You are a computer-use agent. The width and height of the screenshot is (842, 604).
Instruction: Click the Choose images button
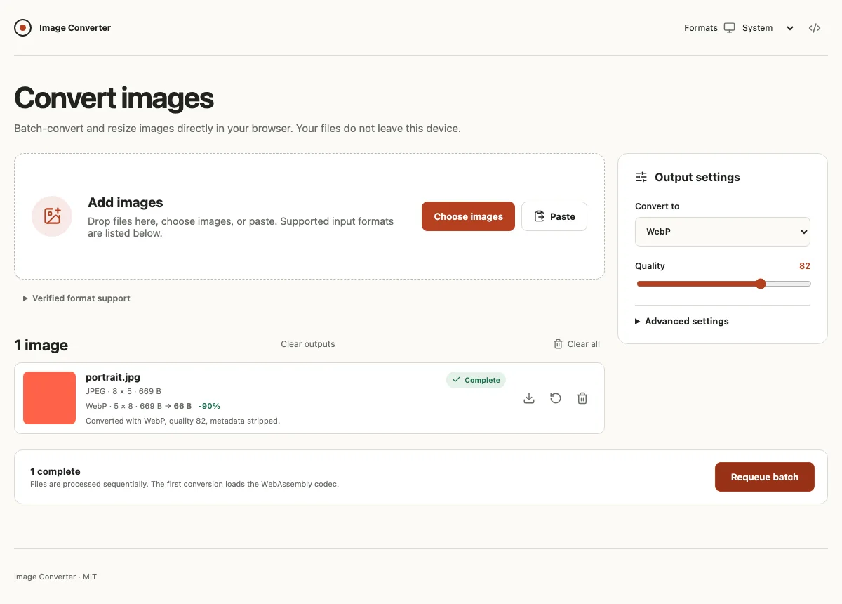pyautogui.click(x=468, y=216)
